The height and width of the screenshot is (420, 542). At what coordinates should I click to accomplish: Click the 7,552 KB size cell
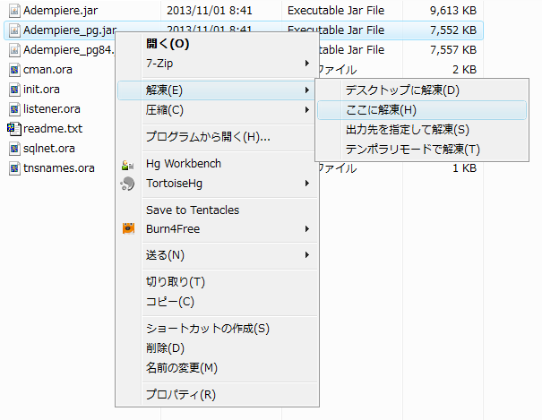coord(453,30)
